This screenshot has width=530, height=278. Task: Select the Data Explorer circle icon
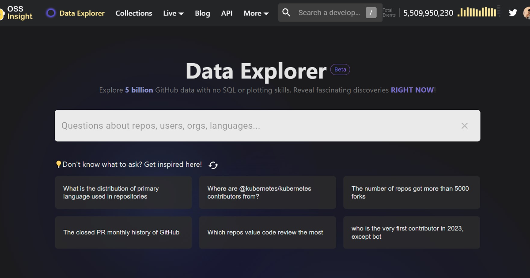pos(51,13)
